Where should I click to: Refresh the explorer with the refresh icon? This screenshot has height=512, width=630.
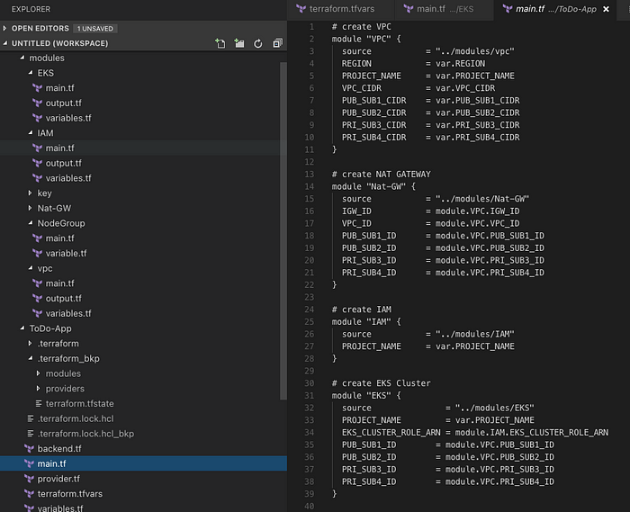[258, 43]
